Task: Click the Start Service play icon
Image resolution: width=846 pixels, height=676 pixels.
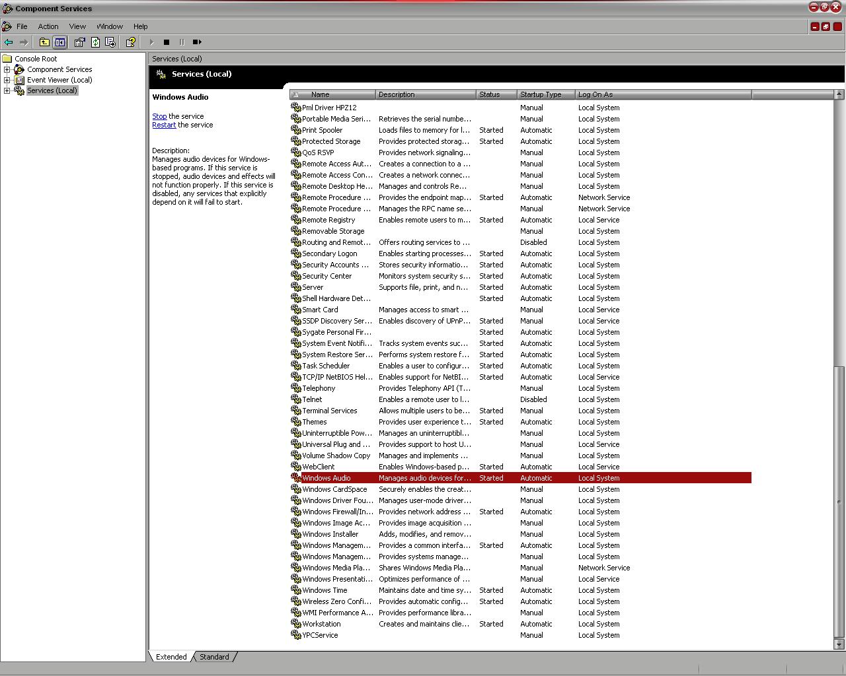Action: coord(151,42)
